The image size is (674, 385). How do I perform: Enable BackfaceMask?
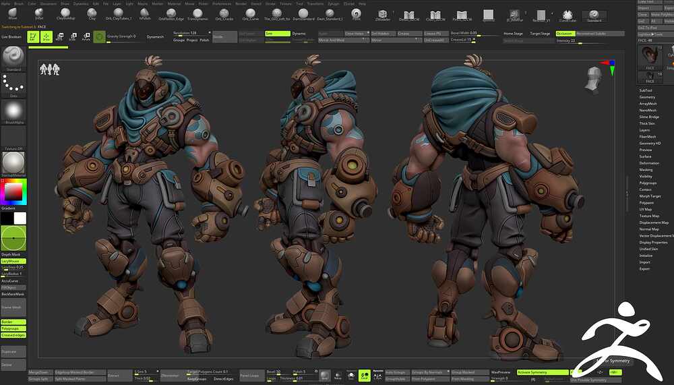pyautogui.click(x=13, y=294)
